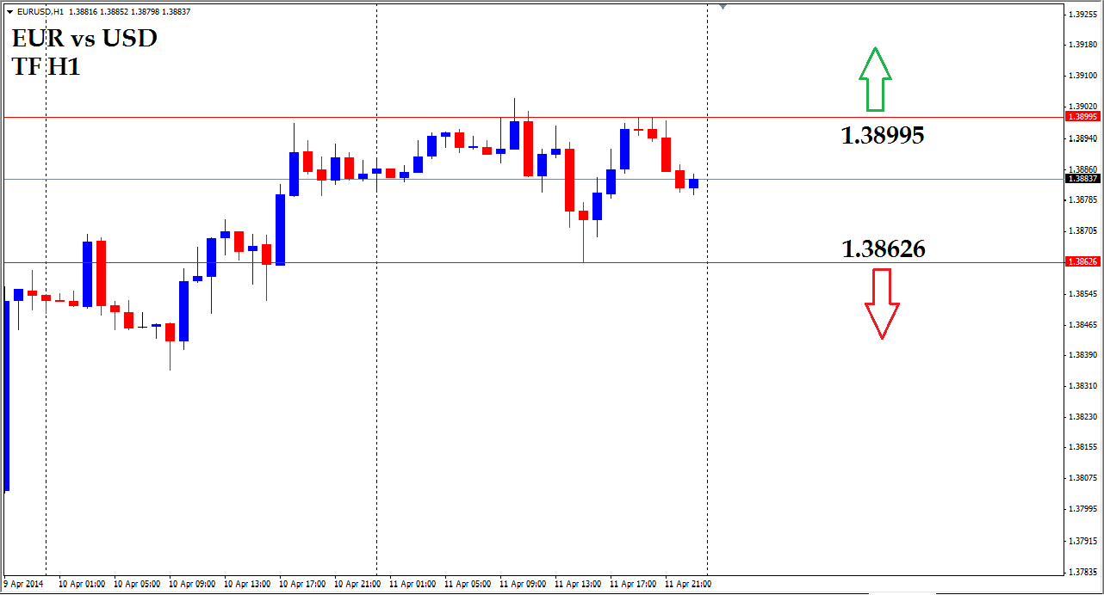
Task: Click the '9 Apr 2014' time label
Action: tap(22, 584)
